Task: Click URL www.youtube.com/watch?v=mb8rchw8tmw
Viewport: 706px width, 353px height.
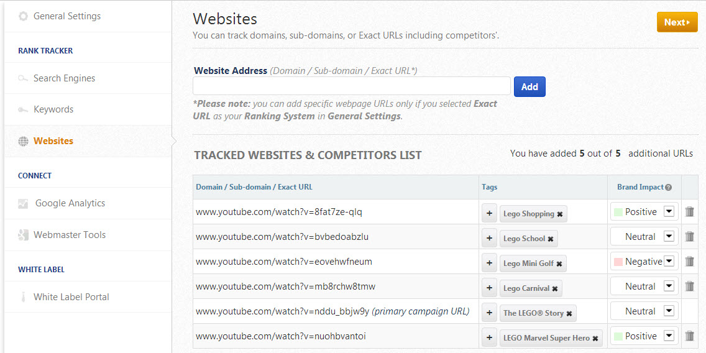Action: (285, 286)
